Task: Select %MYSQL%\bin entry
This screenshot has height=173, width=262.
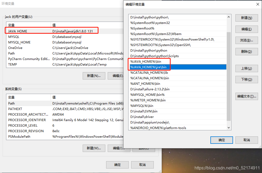Action: [178, 106]
